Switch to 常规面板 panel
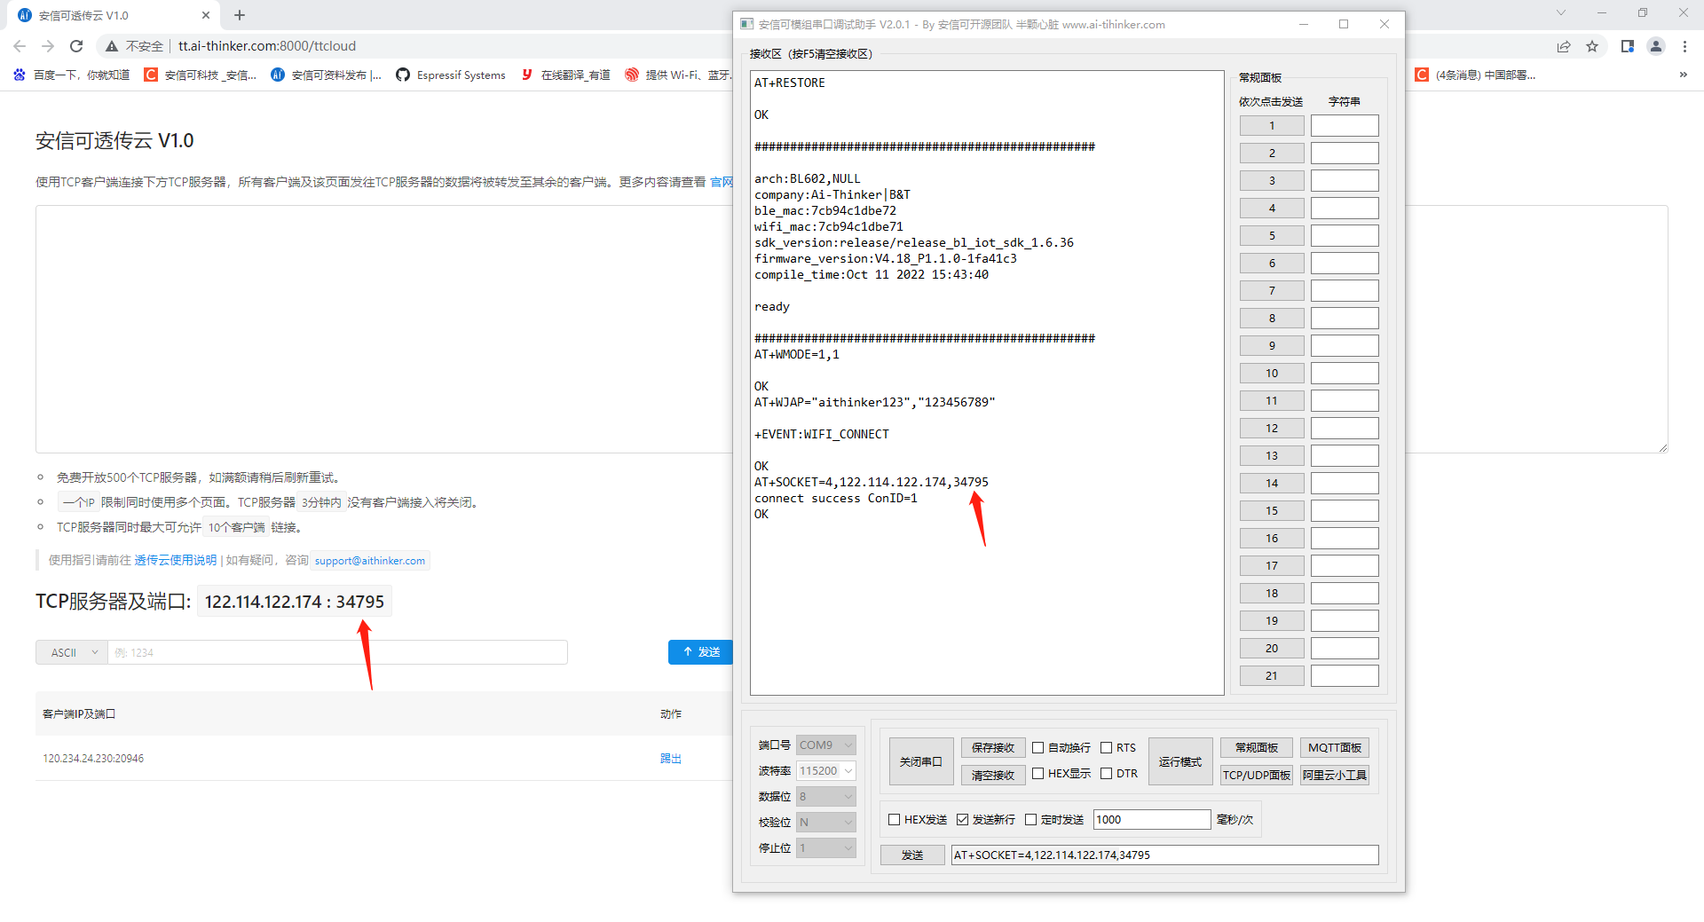Image resolution: width=1704 pixels, height=922 pixels. click(1257, 748)
